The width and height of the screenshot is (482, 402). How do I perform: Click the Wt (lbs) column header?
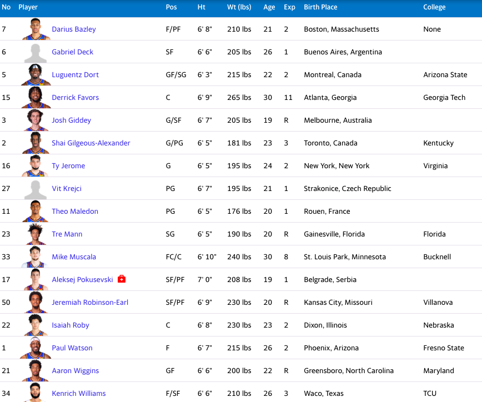(x=239, y=7)
